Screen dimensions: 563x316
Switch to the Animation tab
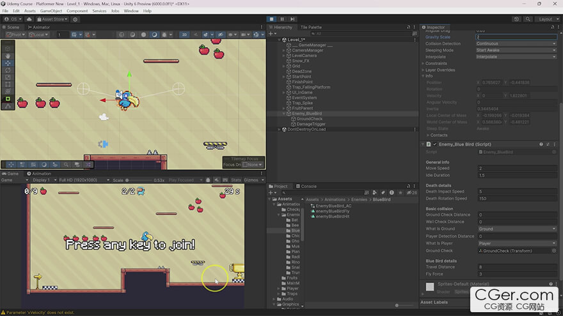coord(39,174)
